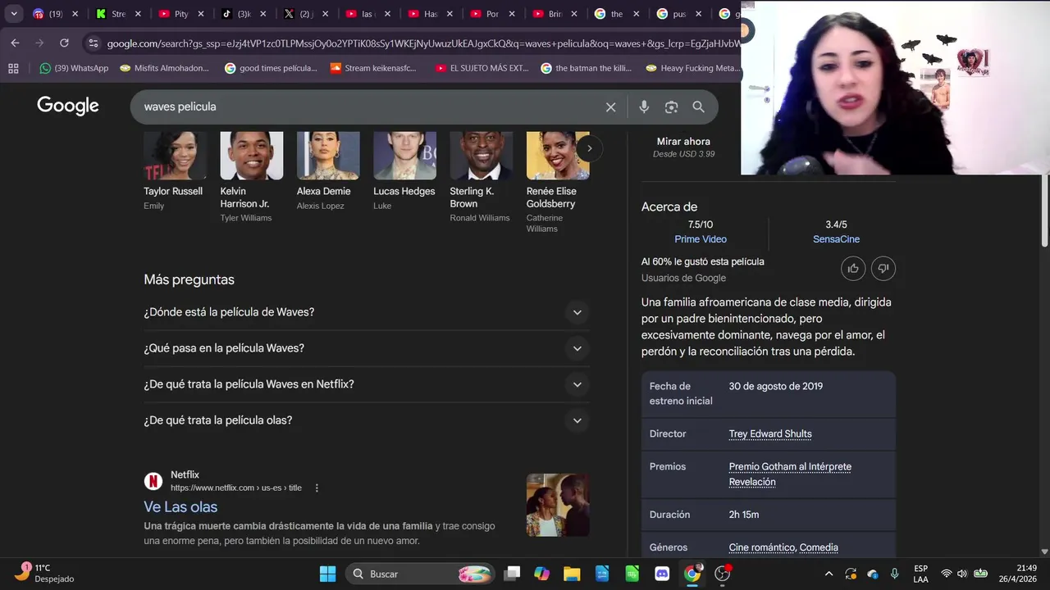The width and height of the screenshot is (1050, 590).
Task: Switch to the X (Twitter) tab
Action: tap(305, 14)
